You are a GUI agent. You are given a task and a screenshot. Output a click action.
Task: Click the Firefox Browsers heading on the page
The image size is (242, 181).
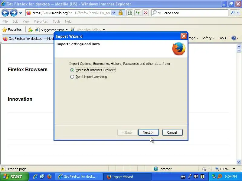(x=28, y=69)
